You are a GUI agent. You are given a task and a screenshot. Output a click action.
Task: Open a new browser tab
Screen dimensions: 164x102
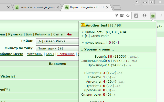point(117,8)
